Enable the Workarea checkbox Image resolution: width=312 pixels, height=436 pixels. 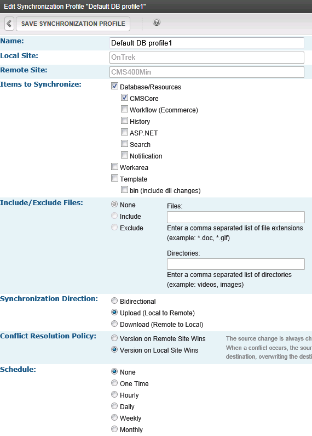click(114, 167)
